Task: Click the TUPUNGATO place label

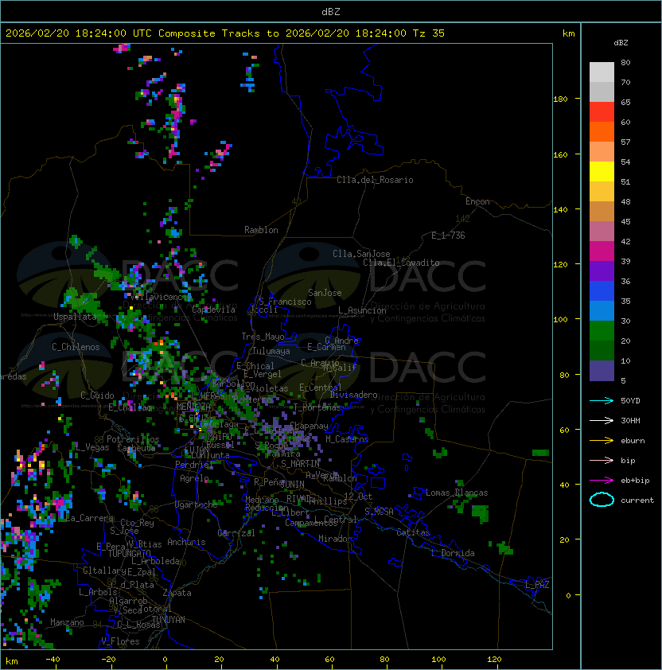Action: 130,554
